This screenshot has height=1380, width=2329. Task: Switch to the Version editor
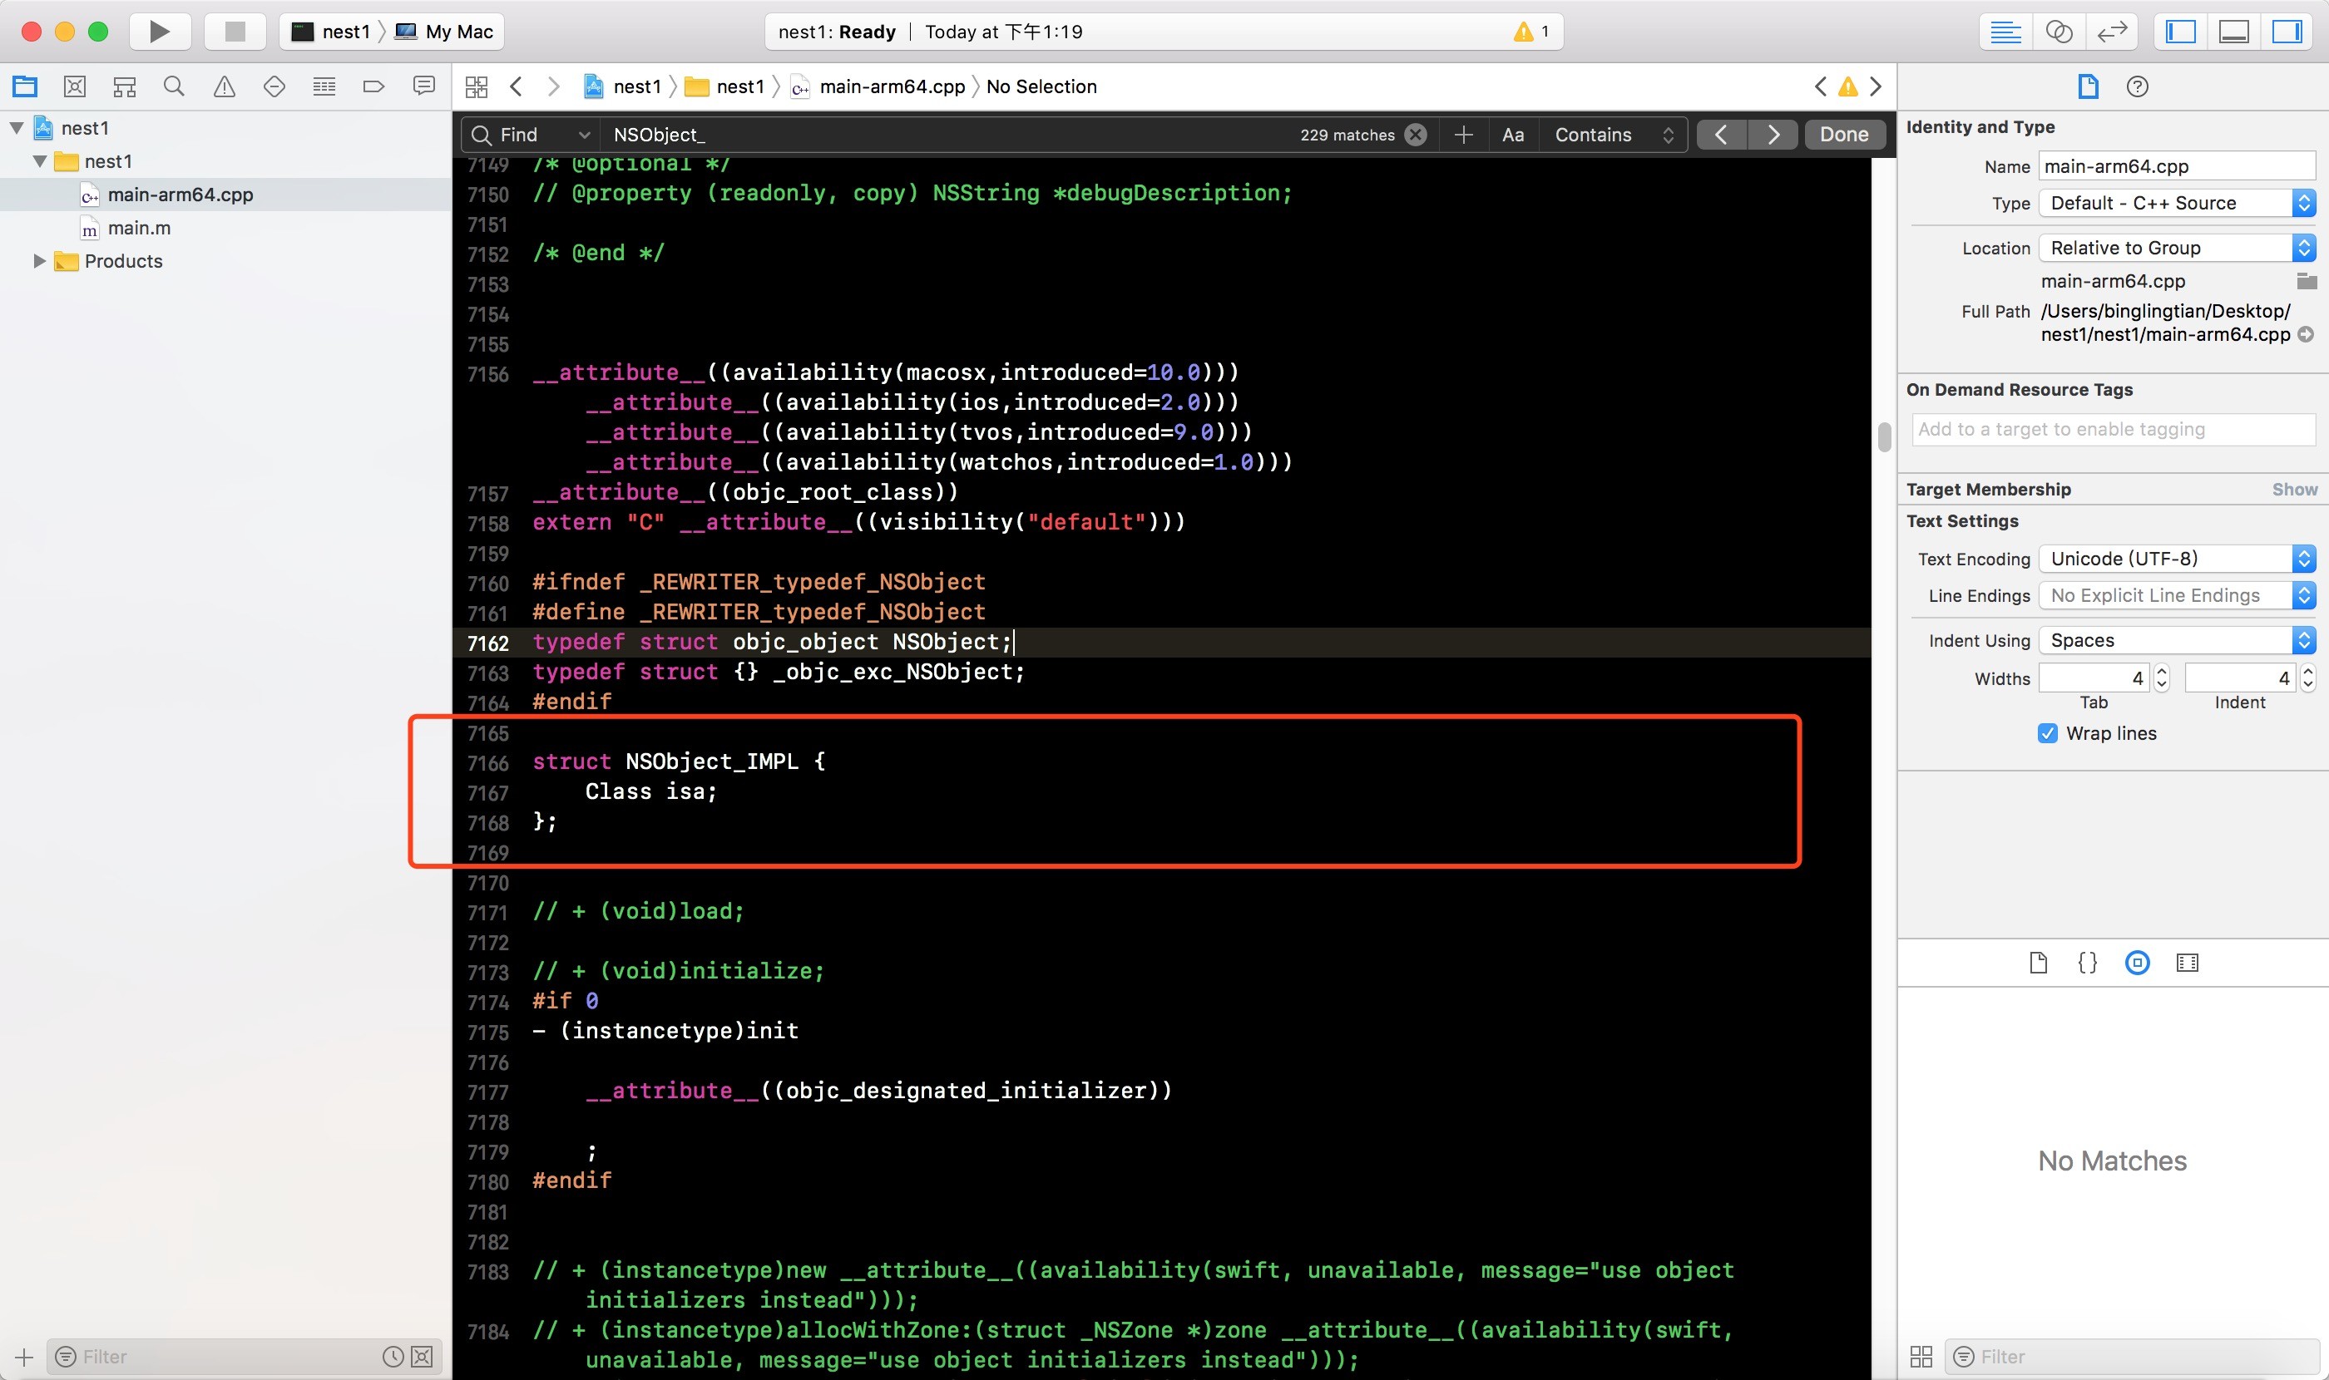pyautogui.click(x=2111, y=32)
